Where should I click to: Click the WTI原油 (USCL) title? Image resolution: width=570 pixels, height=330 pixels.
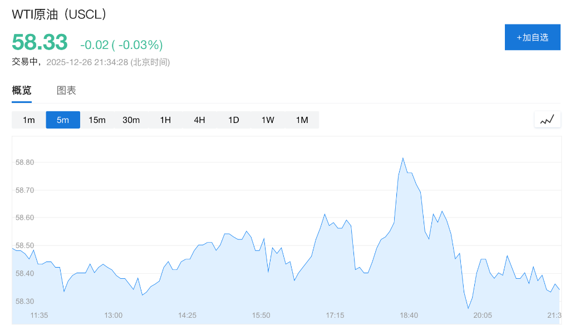[x=59, y=14]
